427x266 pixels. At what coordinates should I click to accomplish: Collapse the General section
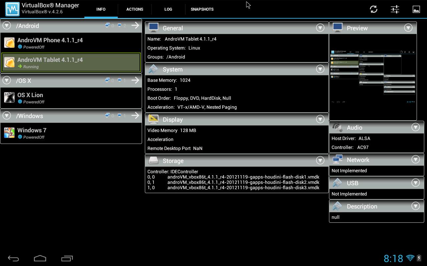pos(320,28)
